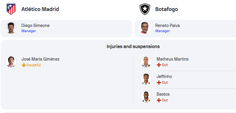Viewport: 236px width, 113px height.
Task: Select the Diego Simeone name text
Action: [36, 25]
